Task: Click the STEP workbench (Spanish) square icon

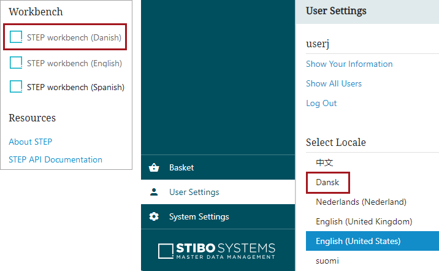Action: [16, 87]
